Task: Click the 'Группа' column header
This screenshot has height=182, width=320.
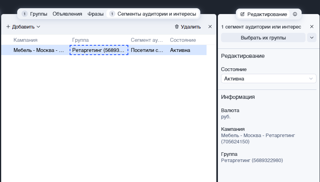Action: click(x=81, y=40)
